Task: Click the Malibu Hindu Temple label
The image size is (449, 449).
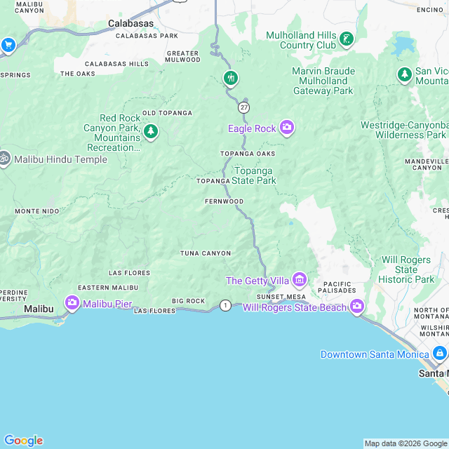Action: [61, 159]
